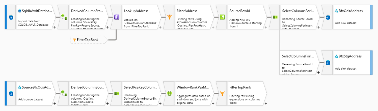The width and height of the screenshot is (378, 111).
Task: Click the SQL icon beside SqldbAwltDatabase title
Action: point(20,11)
